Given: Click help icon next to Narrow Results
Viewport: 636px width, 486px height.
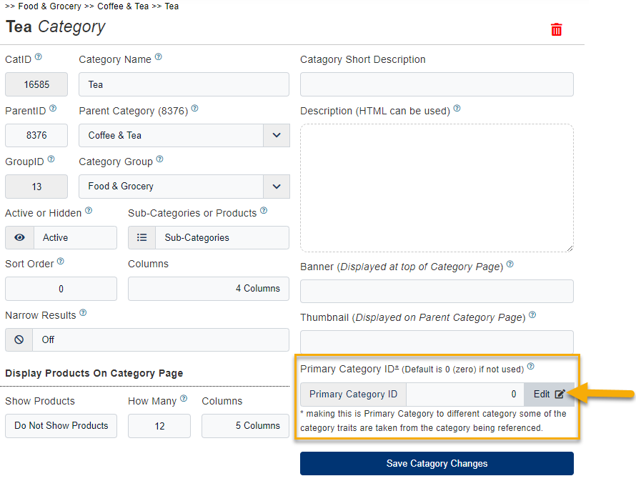Looking at the screenshot, I should click(x=83, y=313).
